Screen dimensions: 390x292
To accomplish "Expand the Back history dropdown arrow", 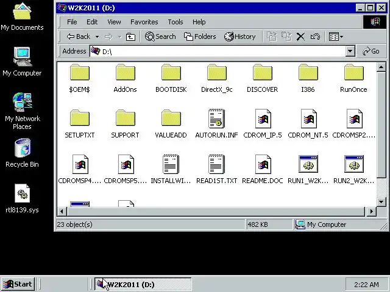I will click(97, 36).
